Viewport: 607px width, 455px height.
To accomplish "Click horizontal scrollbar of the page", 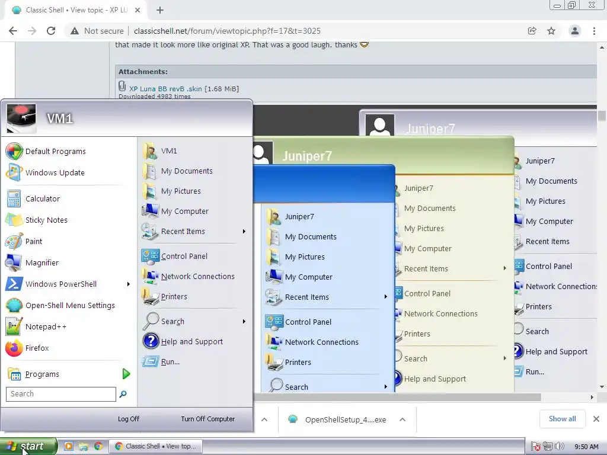I will (397, 398).
